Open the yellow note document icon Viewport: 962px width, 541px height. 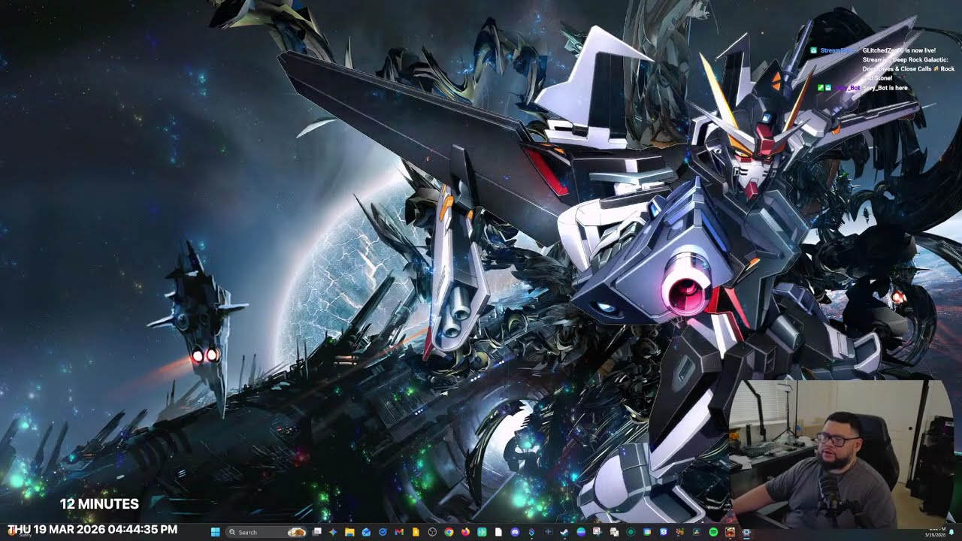coord(416,532)
